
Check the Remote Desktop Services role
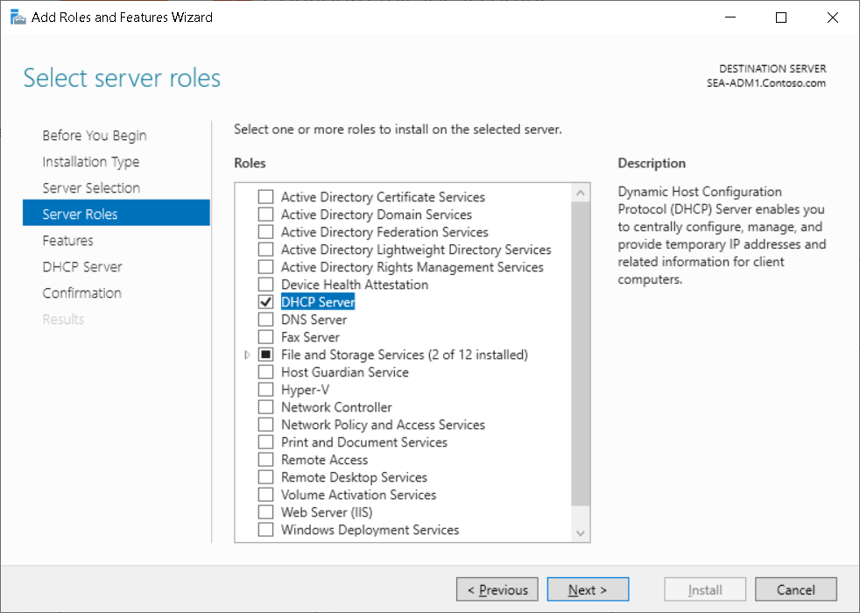point(265,476)
